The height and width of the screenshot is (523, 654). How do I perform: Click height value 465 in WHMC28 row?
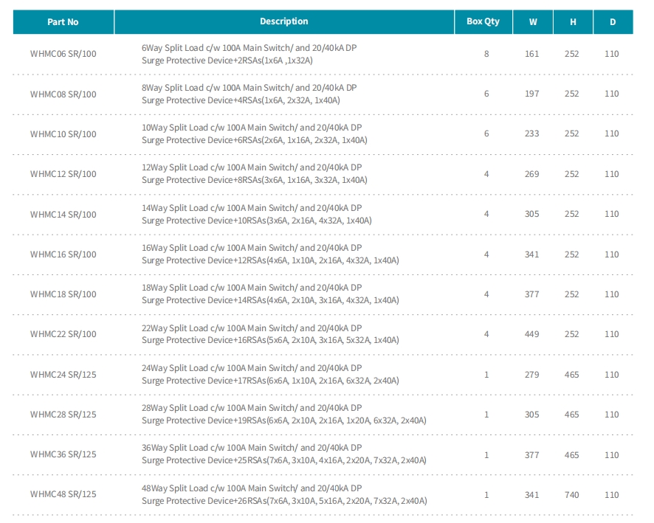[572, 415]
